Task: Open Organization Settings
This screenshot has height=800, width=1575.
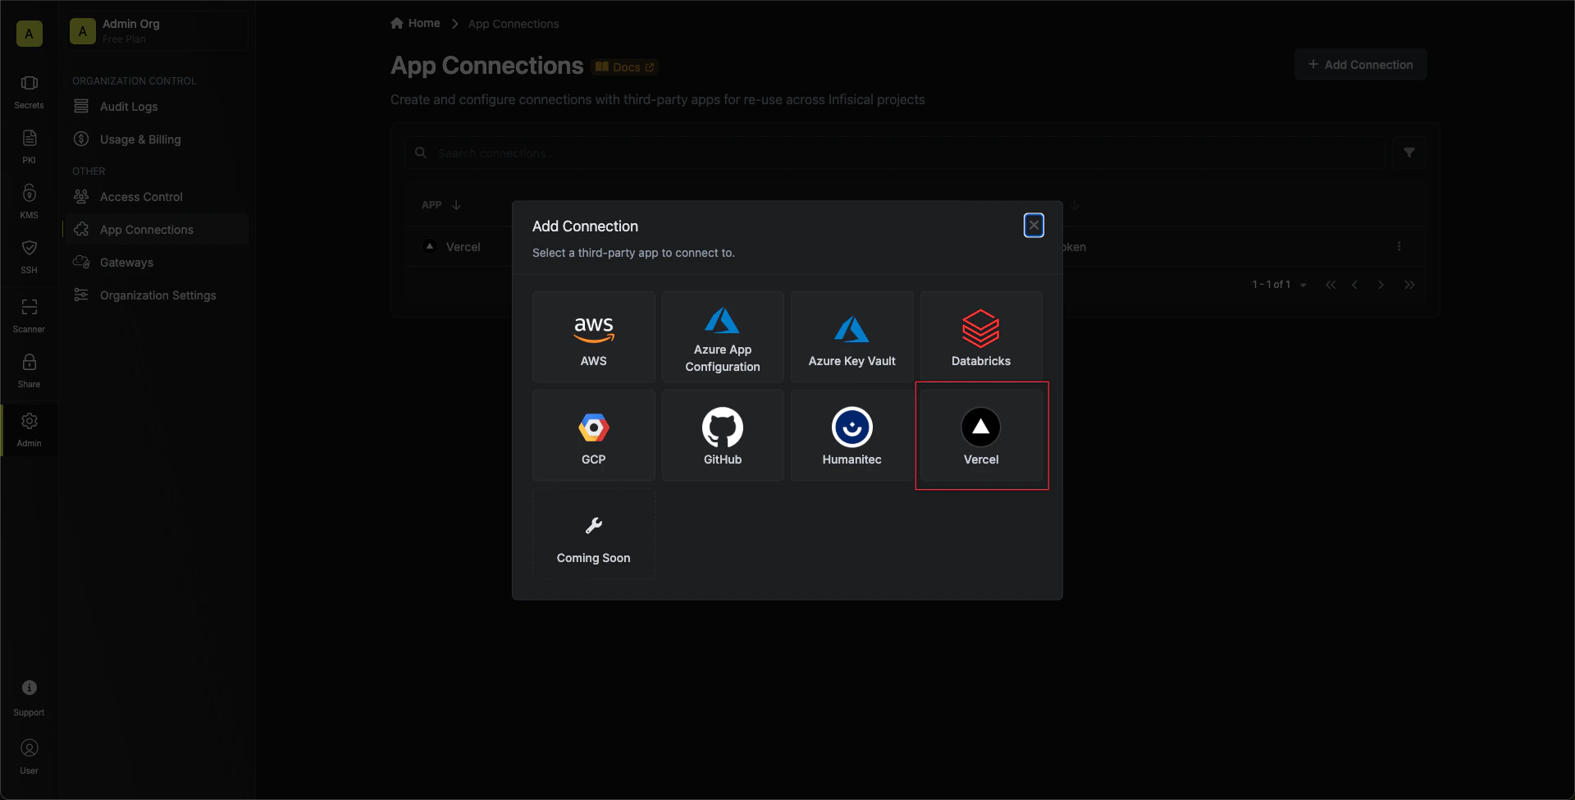Action: point(156,295)
